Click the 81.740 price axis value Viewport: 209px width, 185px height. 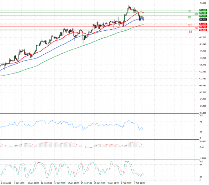pyautogui.click(x=203, y=44)
